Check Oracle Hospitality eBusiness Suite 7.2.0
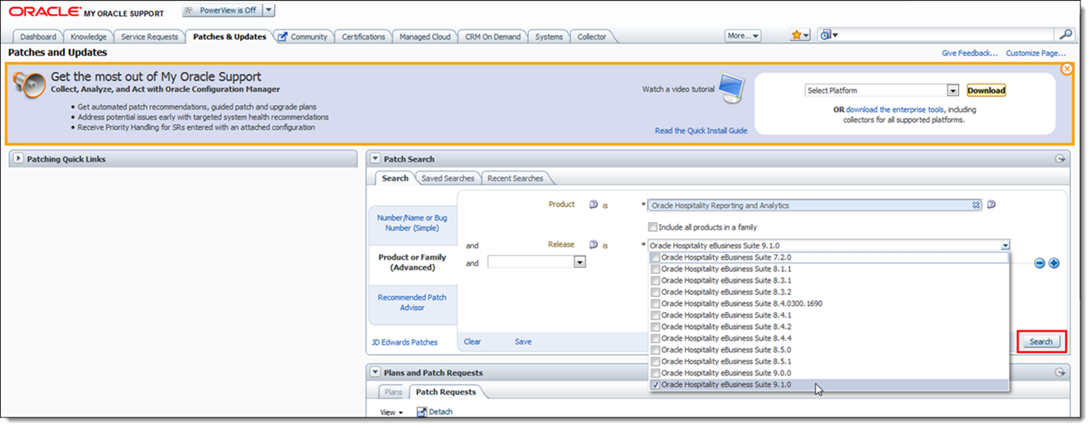Screen dimensions: 1091x428 pyautogui.click(x=655, y=258)
